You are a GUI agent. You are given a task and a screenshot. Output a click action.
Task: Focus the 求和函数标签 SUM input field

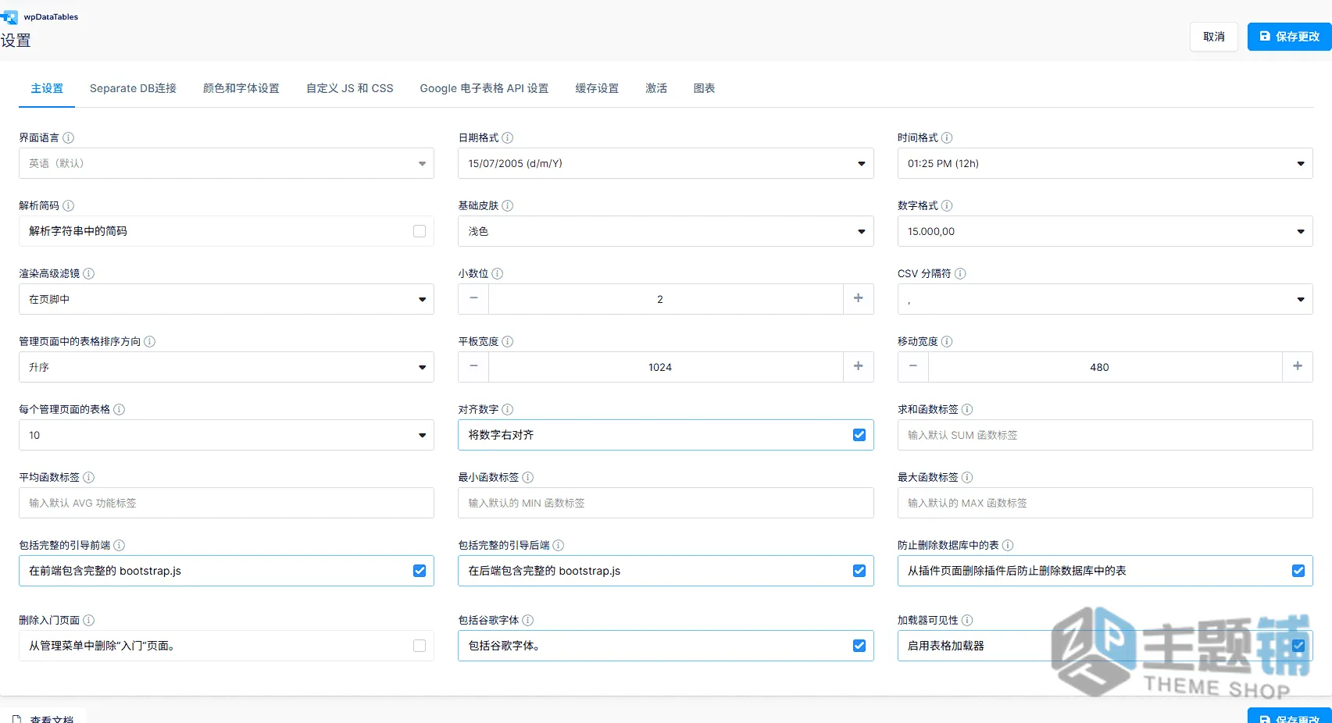(x=1105, y=435)
